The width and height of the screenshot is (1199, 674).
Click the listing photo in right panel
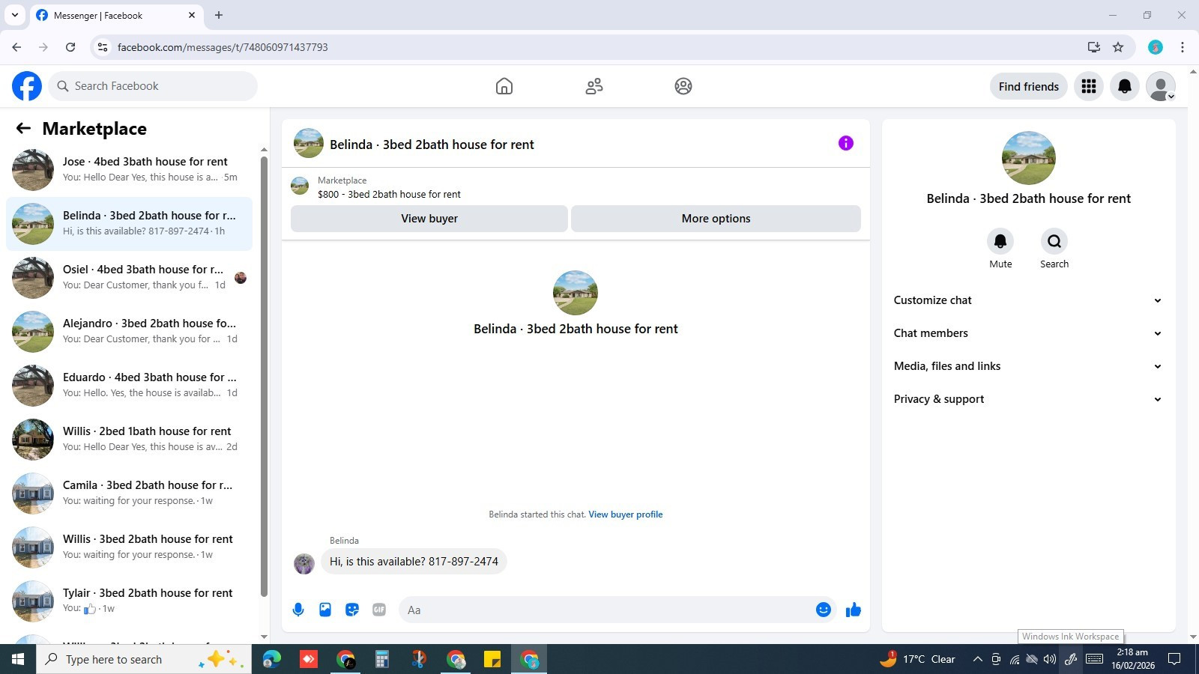1029,158
